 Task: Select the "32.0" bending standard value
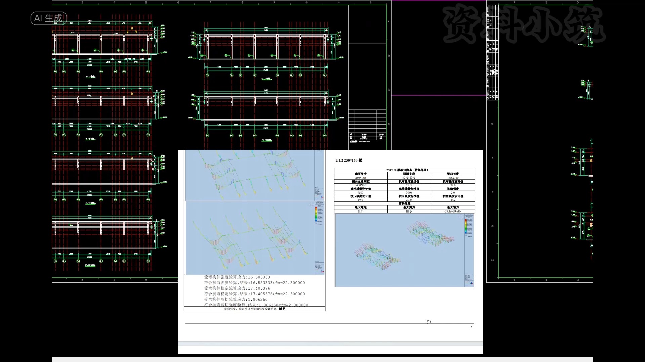coord(453,185)
